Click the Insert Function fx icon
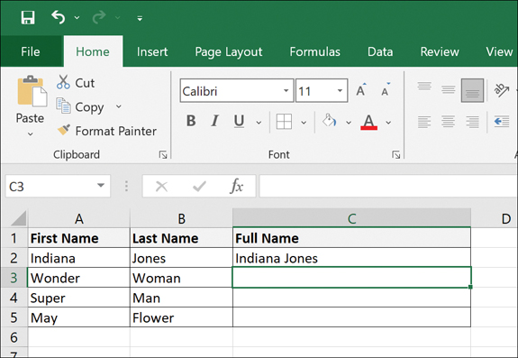The width and height of the screenshot is (518, 358). [x=236, y=186]
